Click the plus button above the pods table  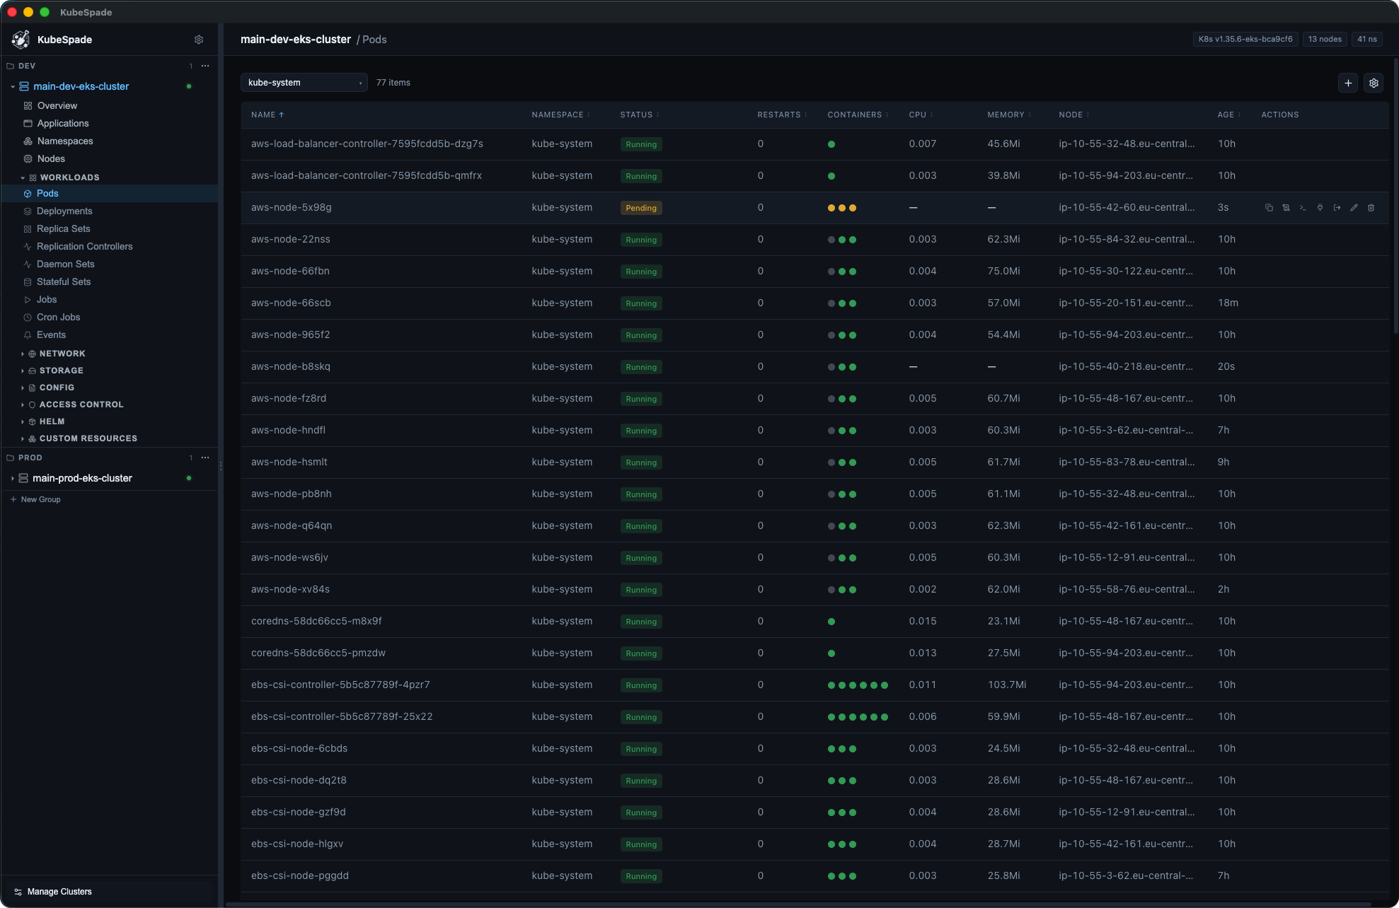coord(1348,83)
